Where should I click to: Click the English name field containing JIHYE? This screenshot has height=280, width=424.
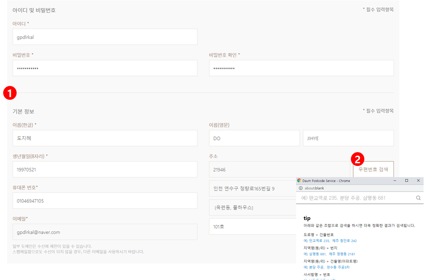point(348,138)
